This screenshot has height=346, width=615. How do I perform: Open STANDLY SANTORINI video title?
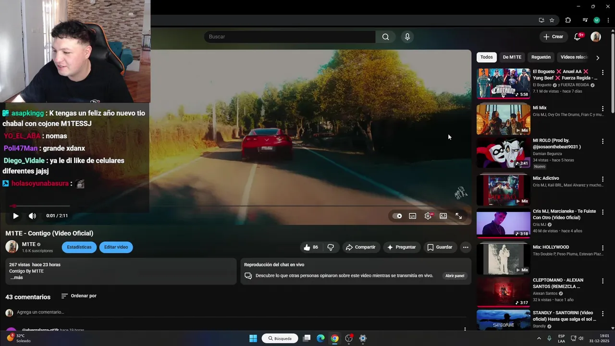tap(565, 316)
